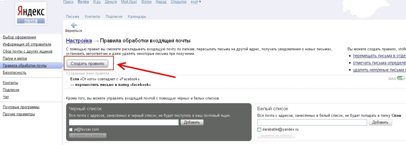Screen dimensions: 406x145
Task: Open the Поиск link in top bar
Action: point(69,2)
